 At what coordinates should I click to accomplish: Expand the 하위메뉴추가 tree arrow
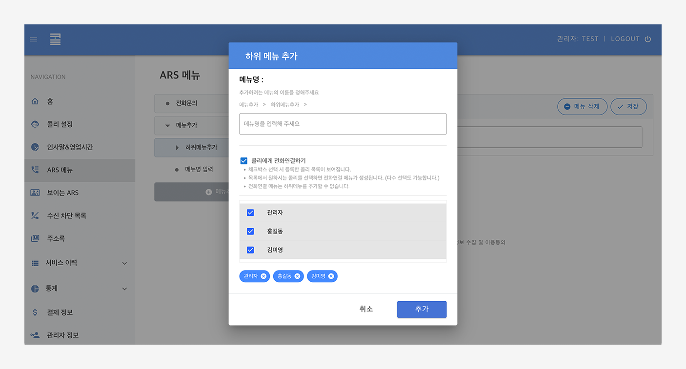177,147
